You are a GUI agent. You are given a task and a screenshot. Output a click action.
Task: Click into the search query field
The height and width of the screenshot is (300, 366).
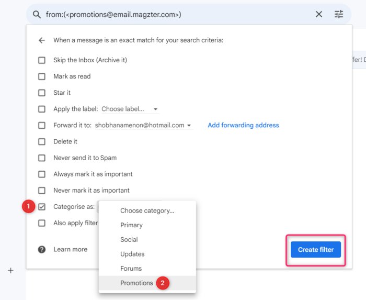[x=177, y=15]
